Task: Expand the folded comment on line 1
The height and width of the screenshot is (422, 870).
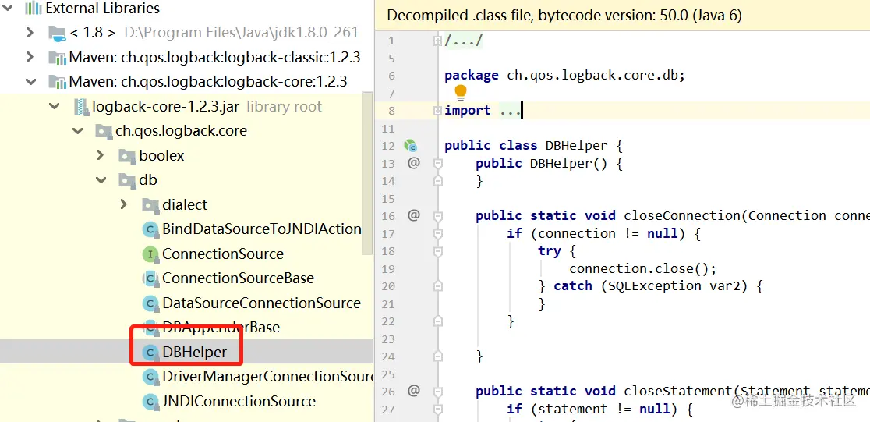Action: (438, 41)
